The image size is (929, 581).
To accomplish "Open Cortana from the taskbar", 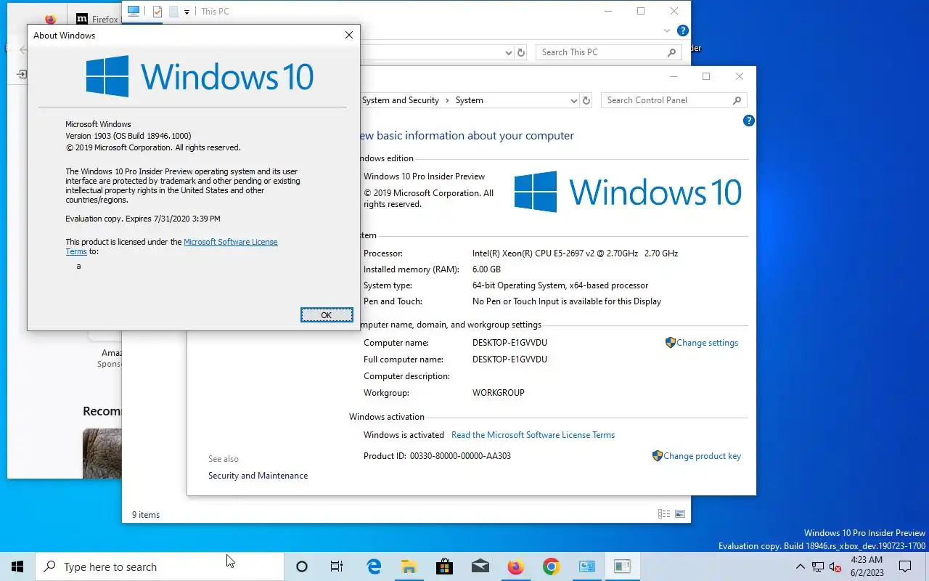I will point(302,566).
